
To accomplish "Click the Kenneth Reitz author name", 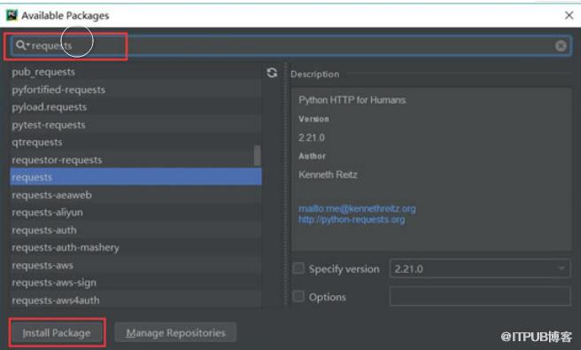I will point(328,175).
